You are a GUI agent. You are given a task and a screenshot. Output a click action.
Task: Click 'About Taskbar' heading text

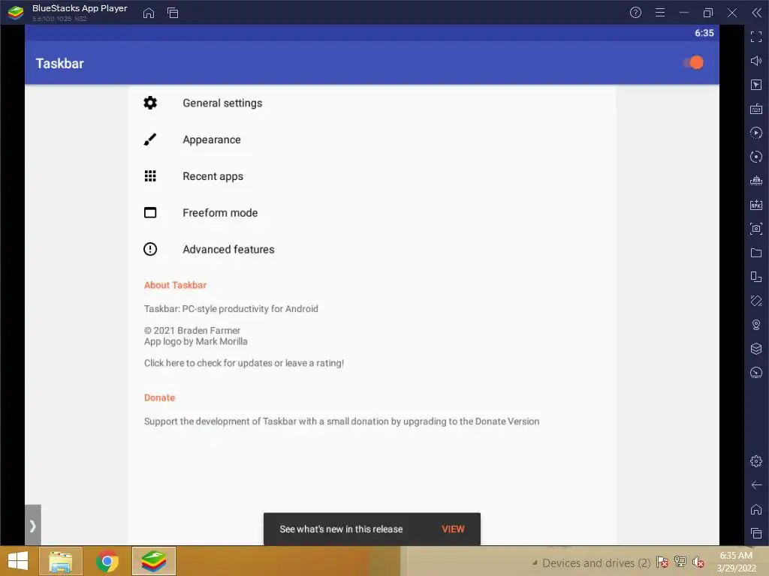[175, 285]
